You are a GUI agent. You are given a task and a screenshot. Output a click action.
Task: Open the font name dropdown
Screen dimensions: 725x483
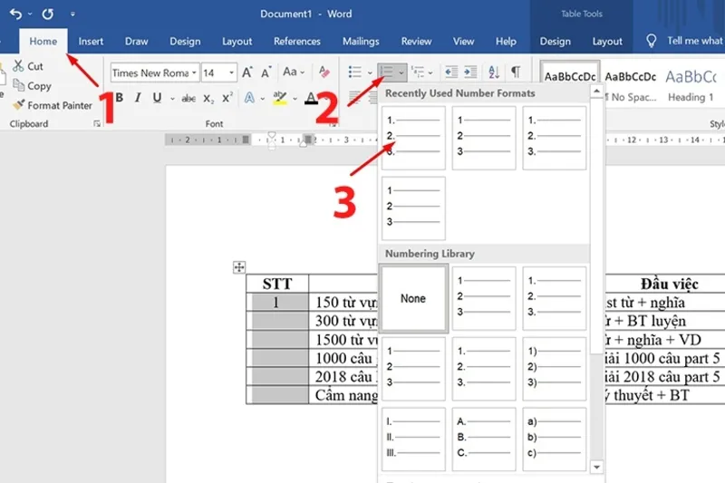coord(193,72)
